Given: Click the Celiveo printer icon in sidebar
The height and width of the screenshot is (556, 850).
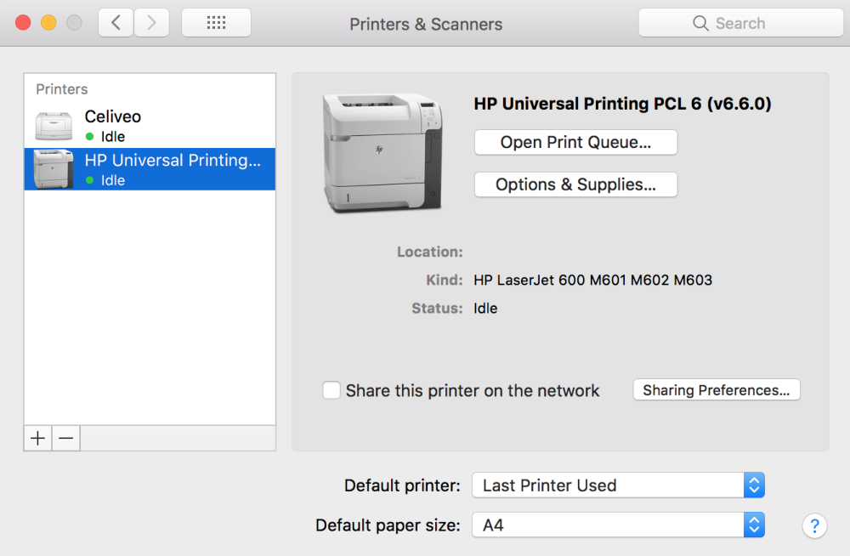Looking at the screenshot, I should (x=53, y=124).
